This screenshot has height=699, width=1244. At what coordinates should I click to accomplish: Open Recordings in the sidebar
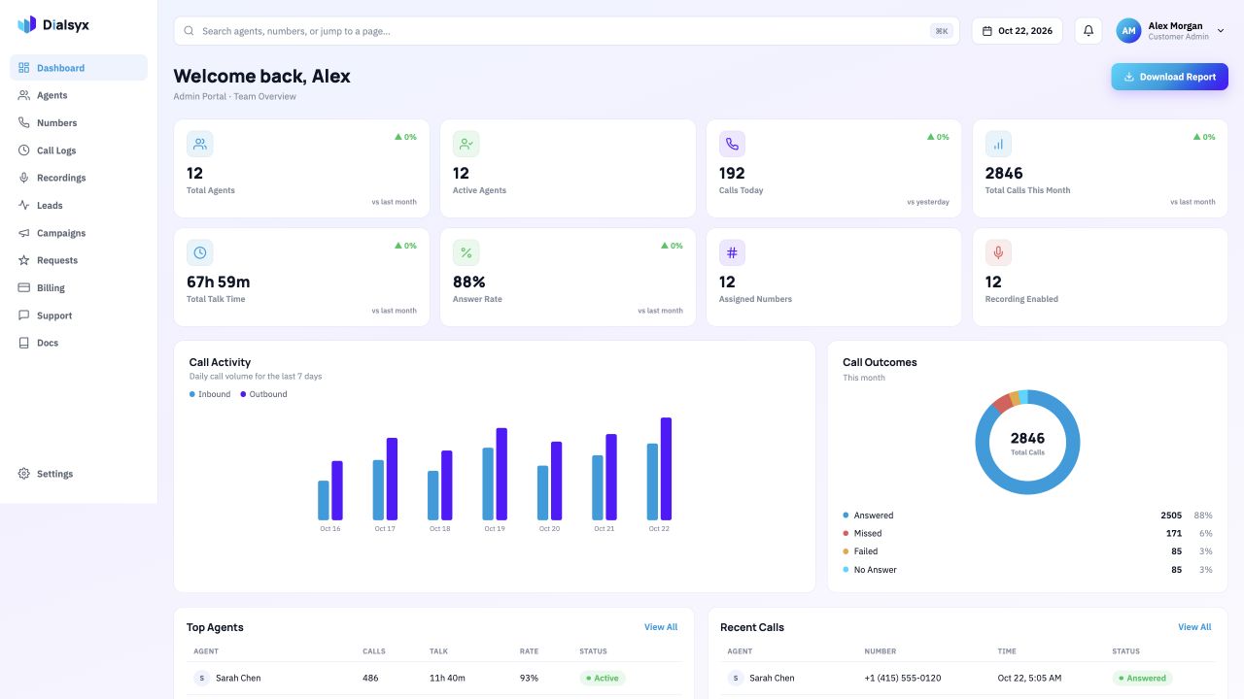(79, 178)
